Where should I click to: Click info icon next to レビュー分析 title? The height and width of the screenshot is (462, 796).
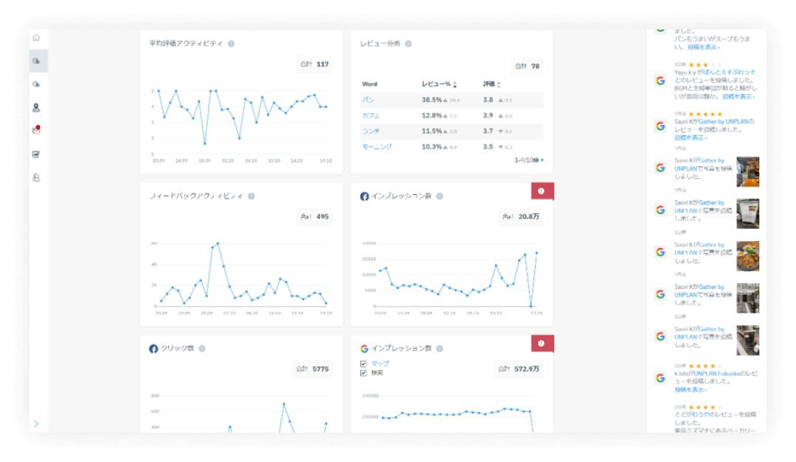point(408,44)
